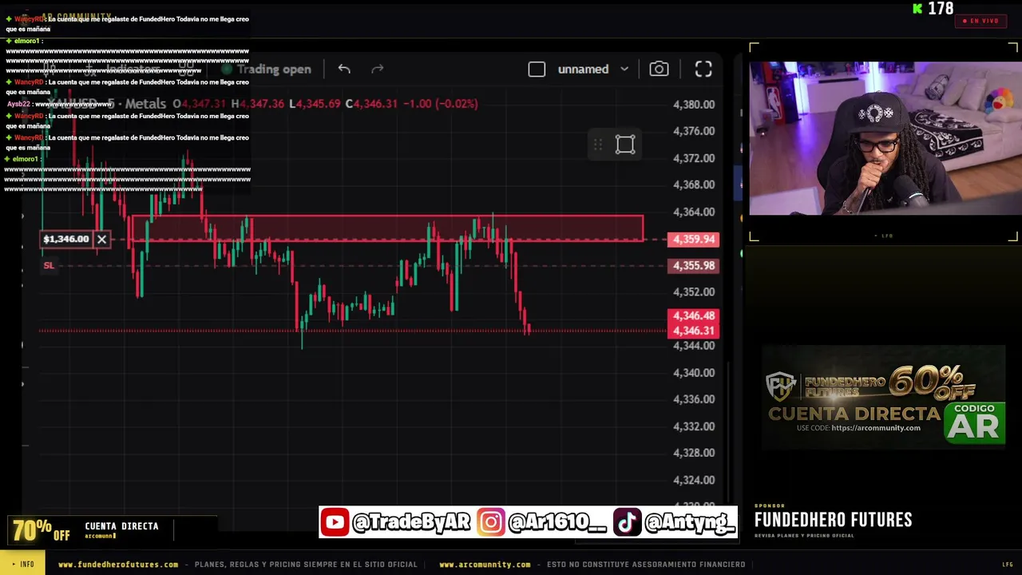1022x575 pixels.
Task: Click the @Ar1610__ Instagram handle
Action: [x=557, y=522]
